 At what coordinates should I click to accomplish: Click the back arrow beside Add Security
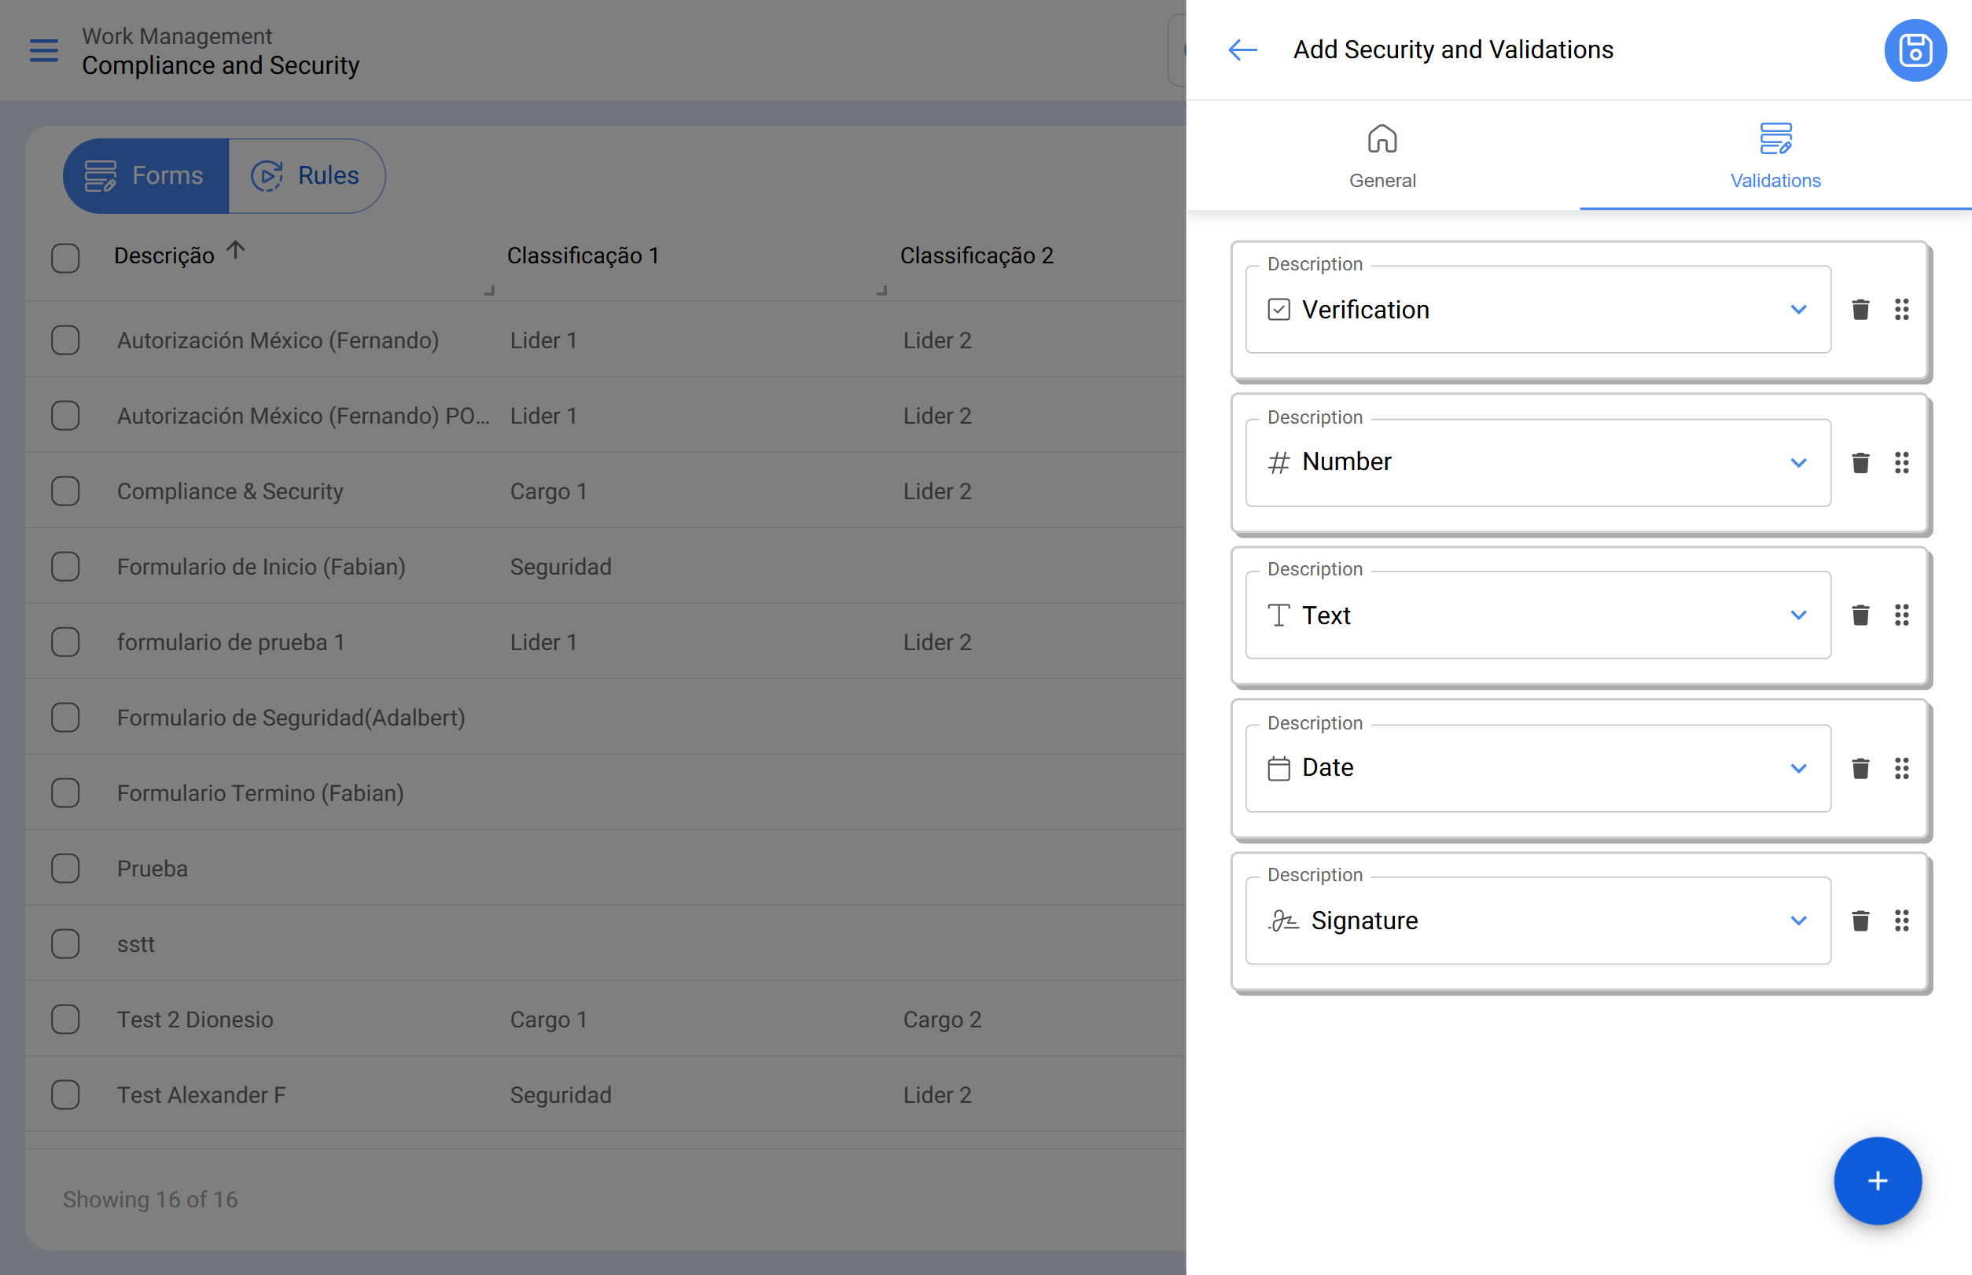pyautogui.click(x=1242, y=50)
